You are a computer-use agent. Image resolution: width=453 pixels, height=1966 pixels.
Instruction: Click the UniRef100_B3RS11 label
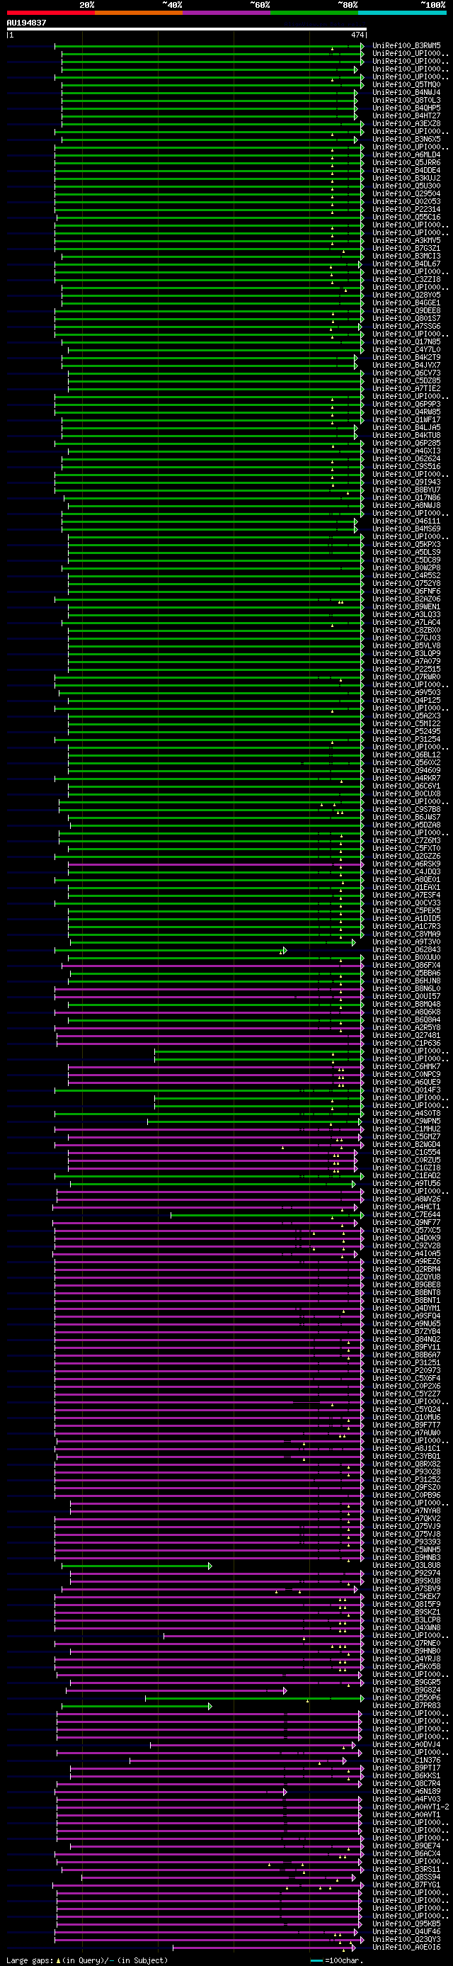pos(406,1868)
